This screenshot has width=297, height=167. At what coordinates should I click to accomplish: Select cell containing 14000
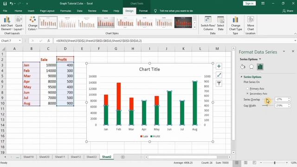point(48,71)
